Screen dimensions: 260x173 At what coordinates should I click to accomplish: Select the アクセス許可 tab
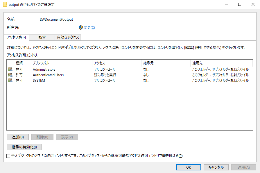point(17,38)
